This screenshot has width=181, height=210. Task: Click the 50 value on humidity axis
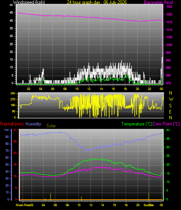7,164
